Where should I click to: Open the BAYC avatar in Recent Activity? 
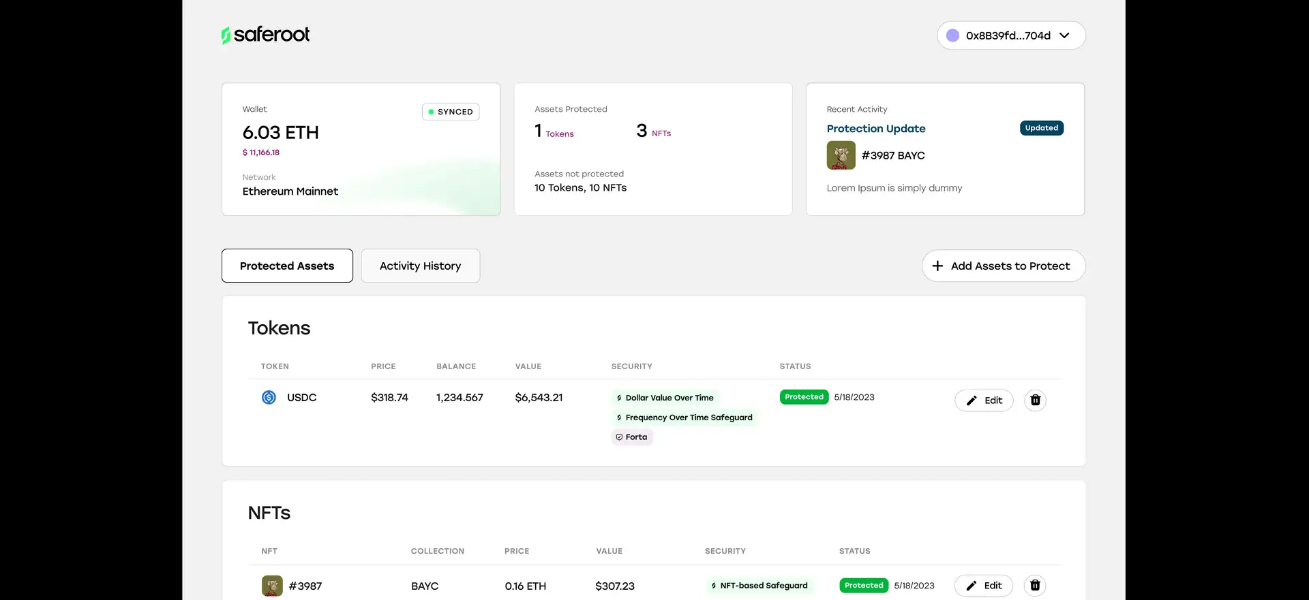(x=841, y=155)
